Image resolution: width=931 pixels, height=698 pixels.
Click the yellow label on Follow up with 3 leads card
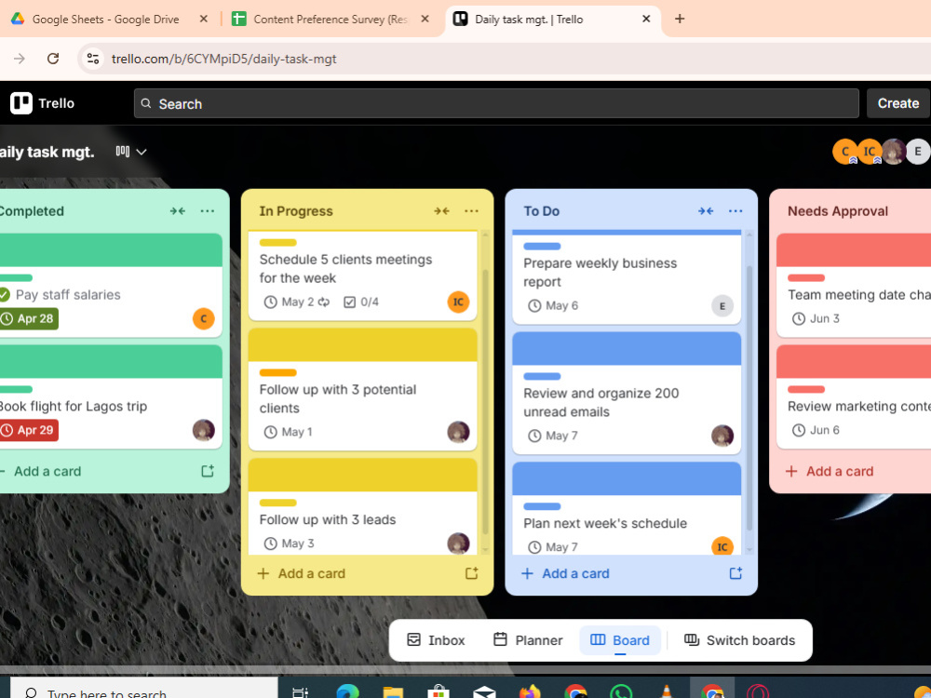tap(277, 503)
